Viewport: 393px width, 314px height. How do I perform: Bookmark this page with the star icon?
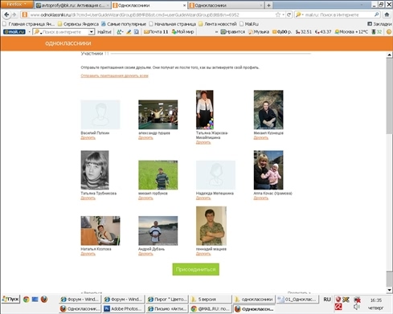(278, 14)
